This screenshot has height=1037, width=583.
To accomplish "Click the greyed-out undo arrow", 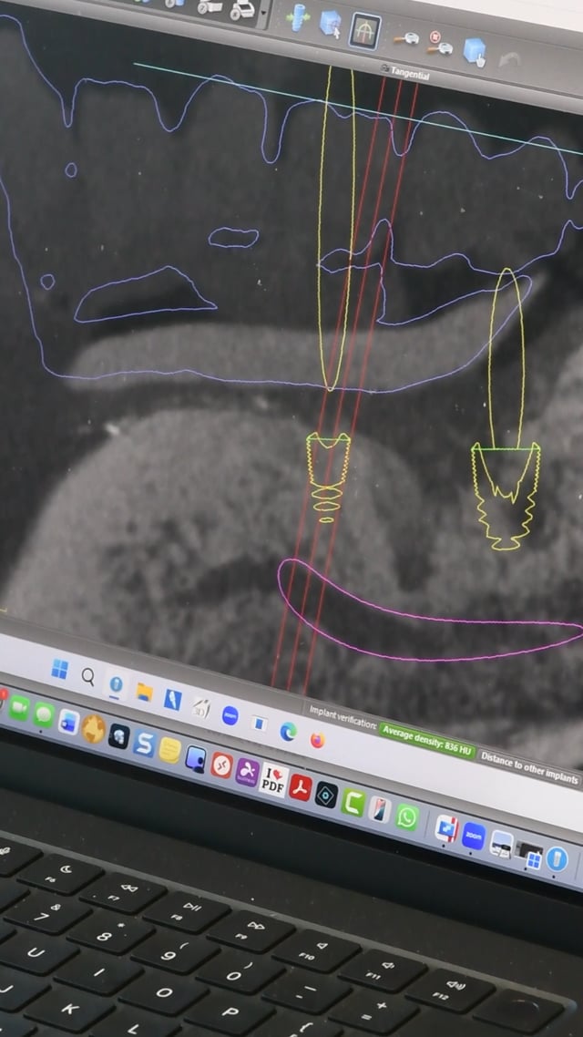I will [x=509, y=59].
